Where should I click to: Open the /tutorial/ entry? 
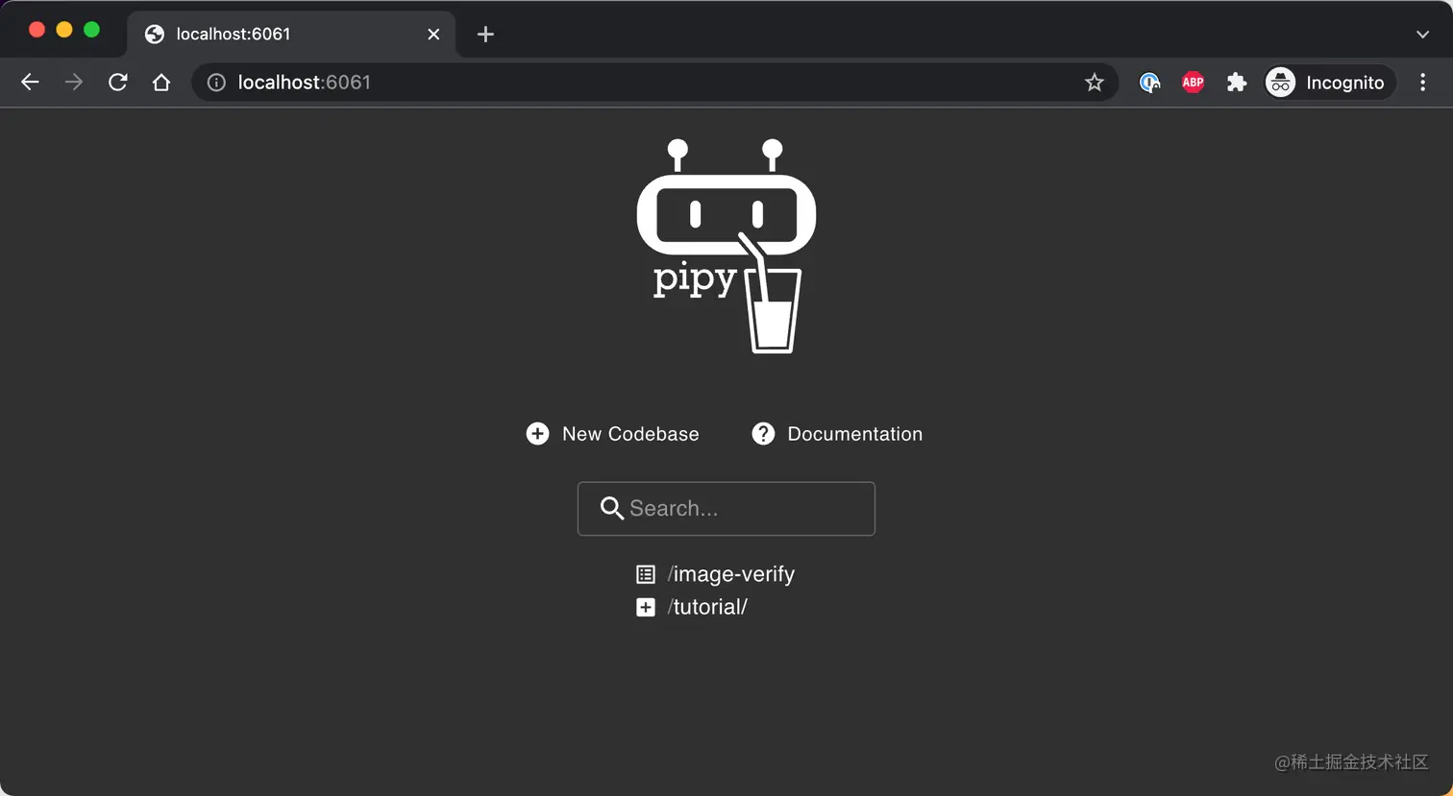click(x=707, y=607)
